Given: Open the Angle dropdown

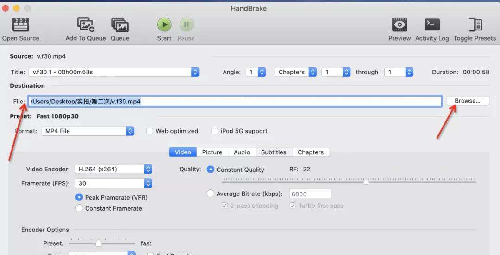Looking at the screenshot, I should pos(256,72).
